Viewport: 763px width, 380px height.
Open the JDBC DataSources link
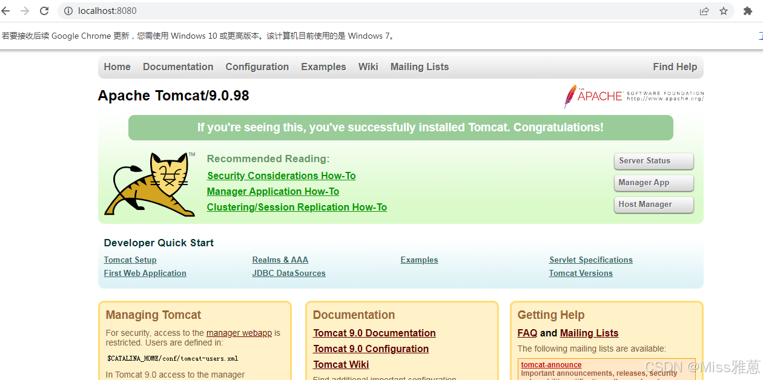pyautogui.click(x=289, y=273)
